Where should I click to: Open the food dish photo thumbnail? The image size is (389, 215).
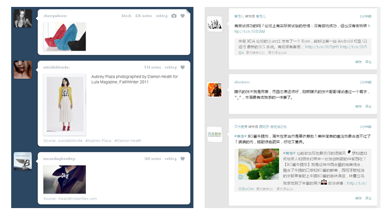[x=259, y=164]
